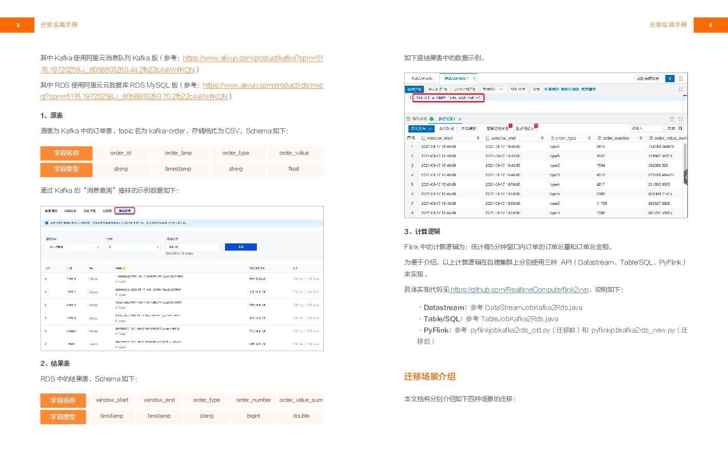Click the sort icon on window_start column
This screenshot has height=475, width=728.
(478, 138)
